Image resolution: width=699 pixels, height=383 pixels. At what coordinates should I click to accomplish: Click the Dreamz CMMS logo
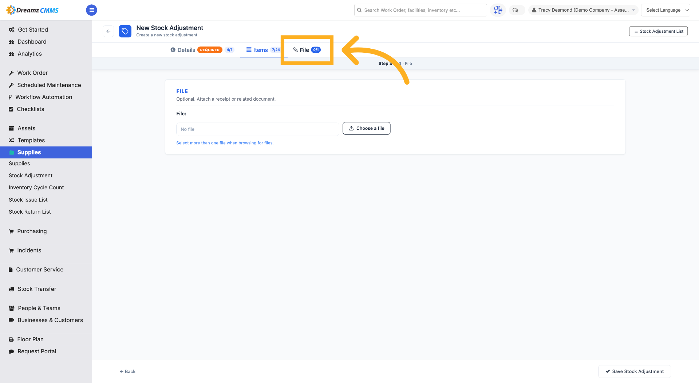(x=32, y=10)
